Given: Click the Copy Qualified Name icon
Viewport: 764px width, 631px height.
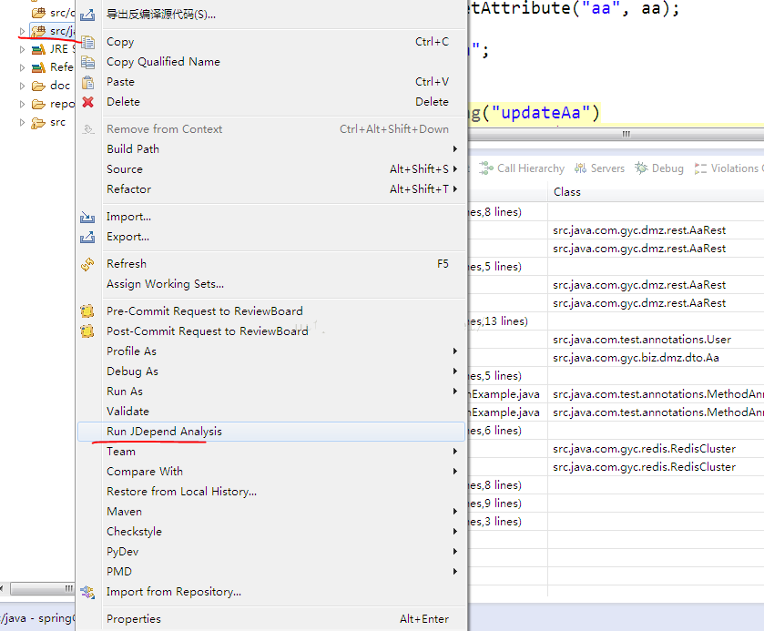Looking at the screenshot, I should pos(88,62).
